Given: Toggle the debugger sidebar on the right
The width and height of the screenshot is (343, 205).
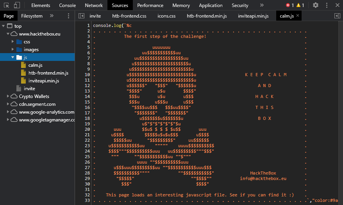Looking at the screenshot, I should click(x=337, y=16).
